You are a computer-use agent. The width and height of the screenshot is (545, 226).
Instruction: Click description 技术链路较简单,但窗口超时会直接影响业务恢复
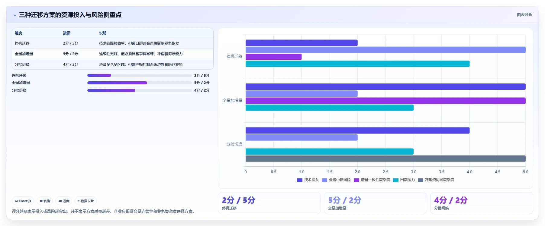click(x=139, y=43)
